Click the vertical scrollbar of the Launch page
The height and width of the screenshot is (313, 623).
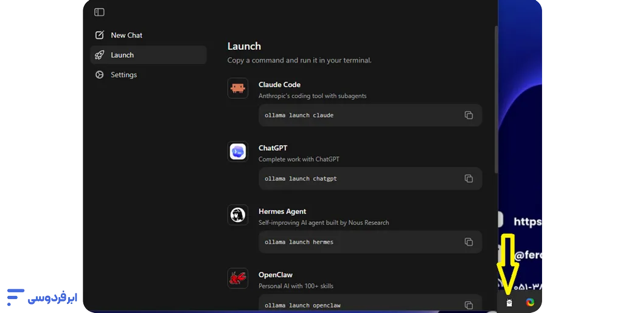(496, 99)
